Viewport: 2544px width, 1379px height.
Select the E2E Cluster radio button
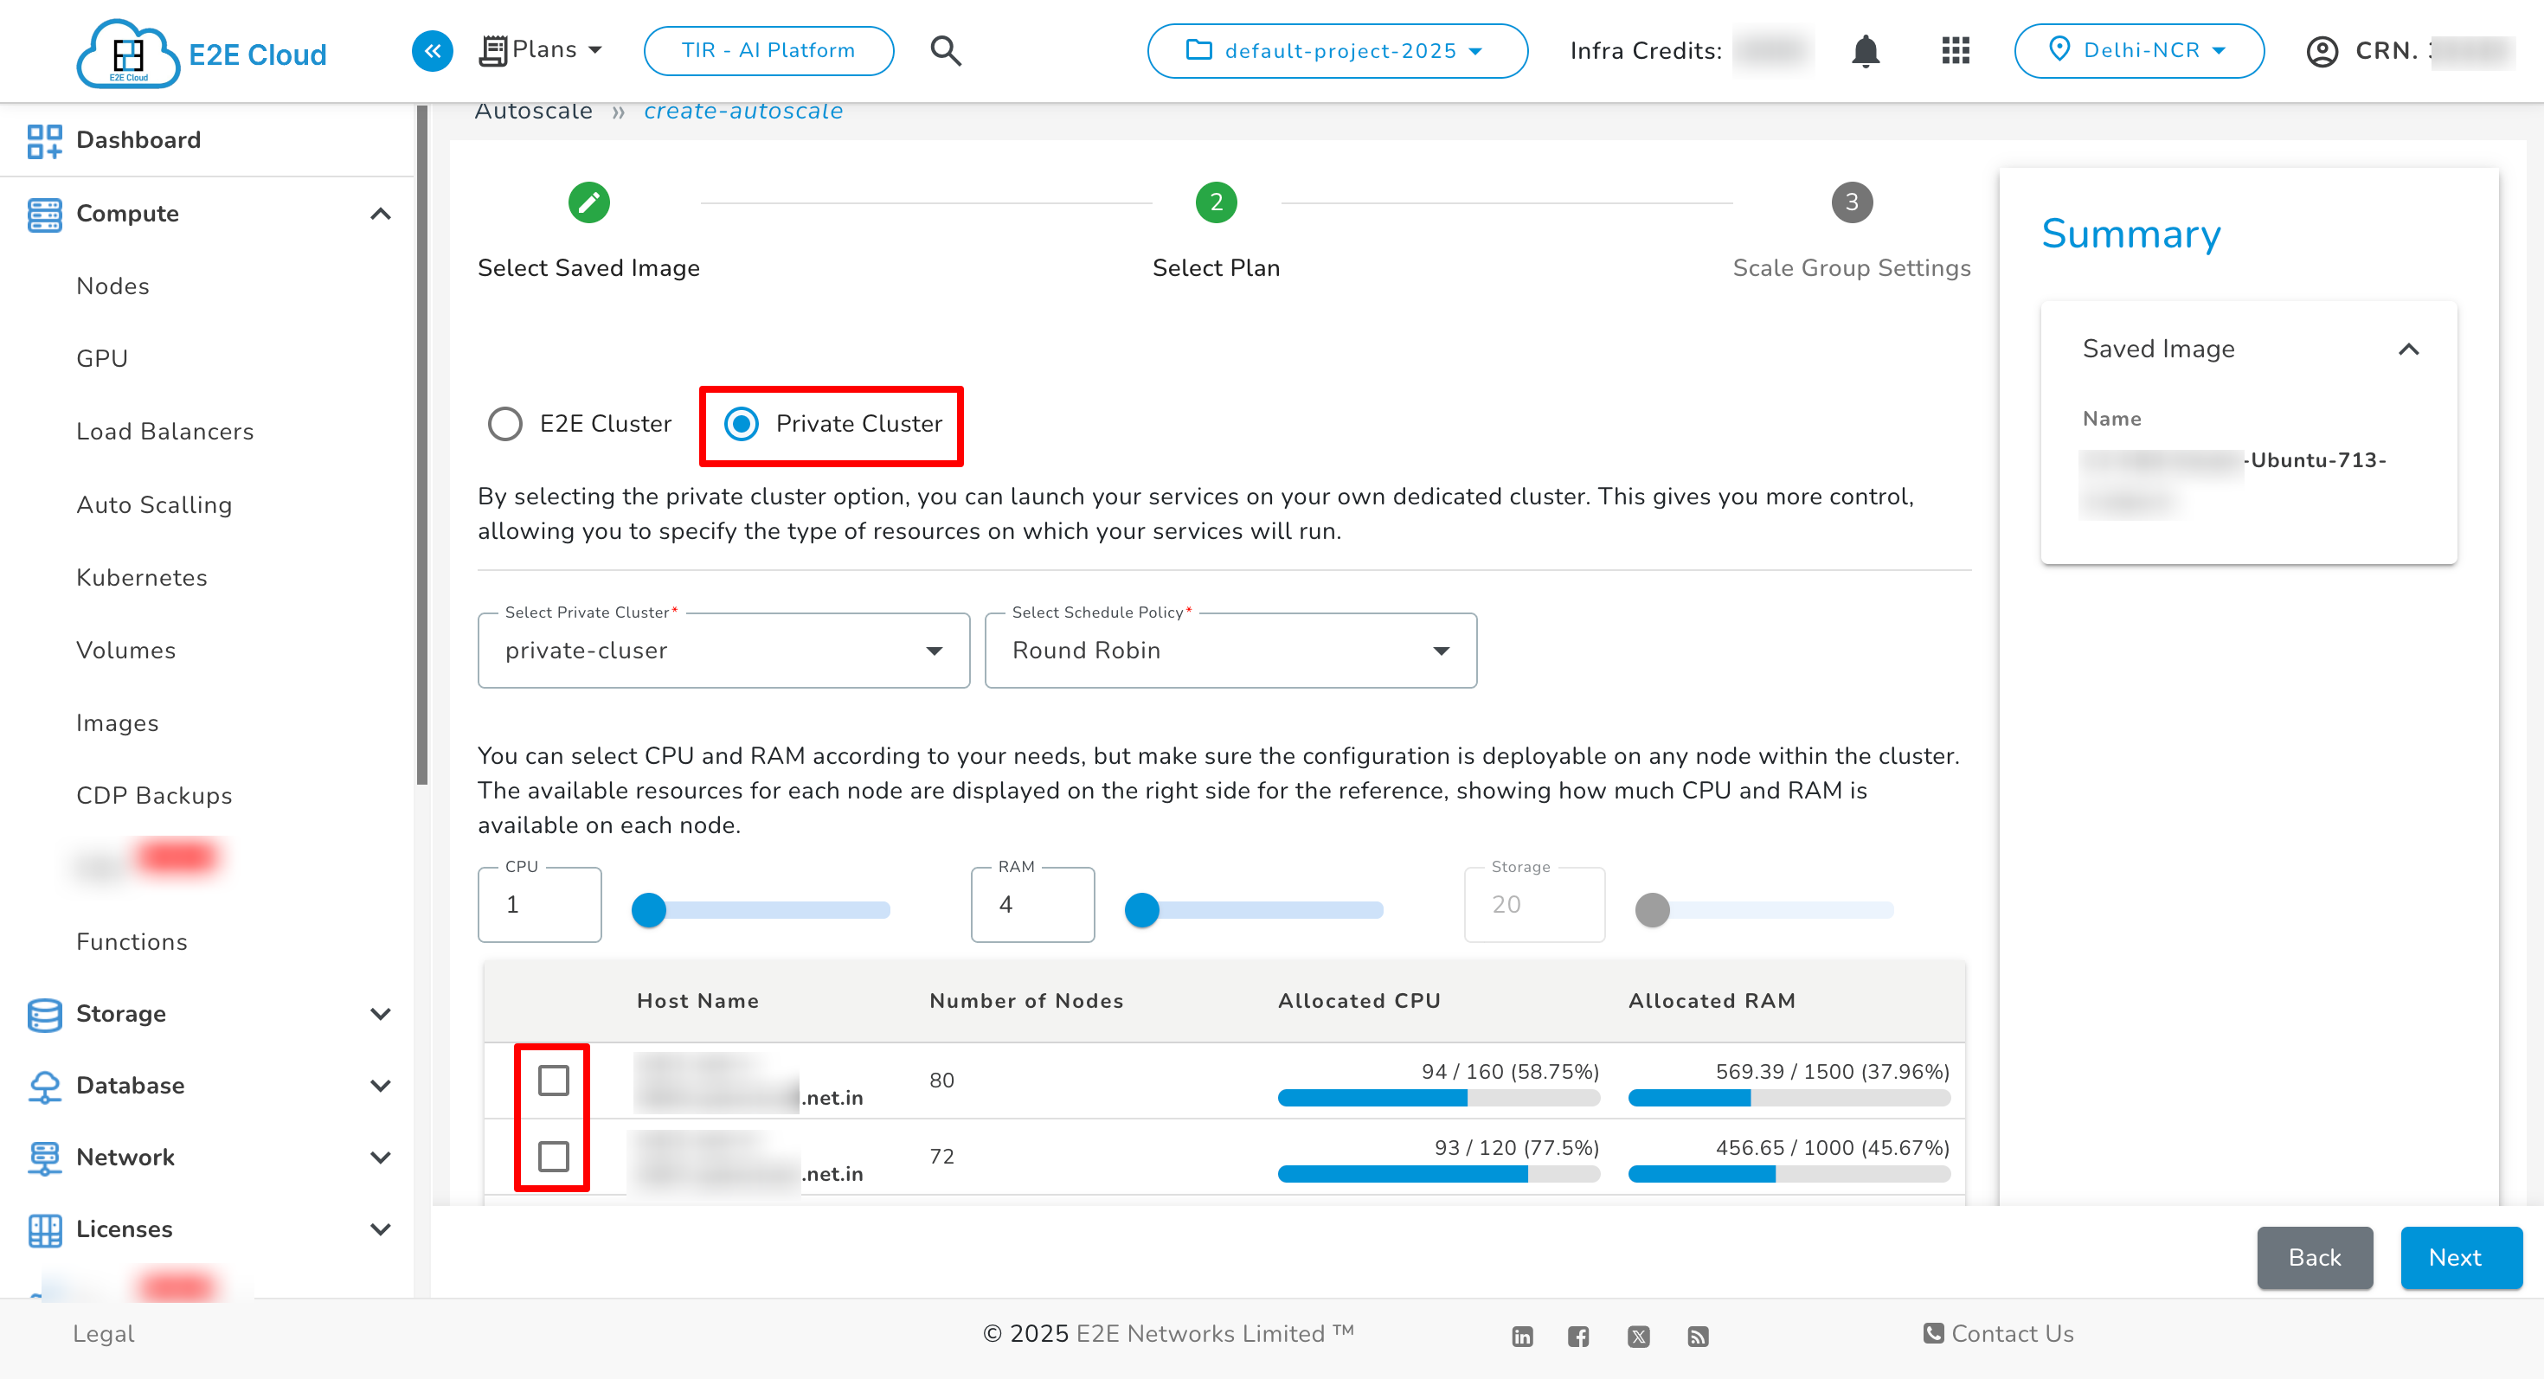[x=505, y=425]
